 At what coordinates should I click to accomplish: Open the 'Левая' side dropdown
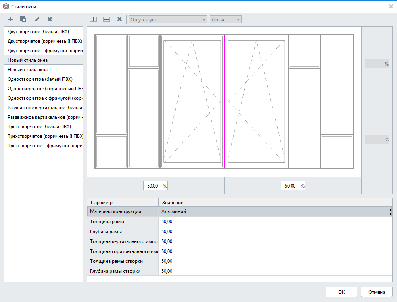(x=225, y=20)
